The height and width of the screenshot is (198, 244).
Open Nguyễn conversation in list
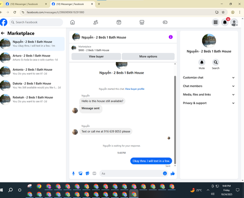(x=32, y=44)
